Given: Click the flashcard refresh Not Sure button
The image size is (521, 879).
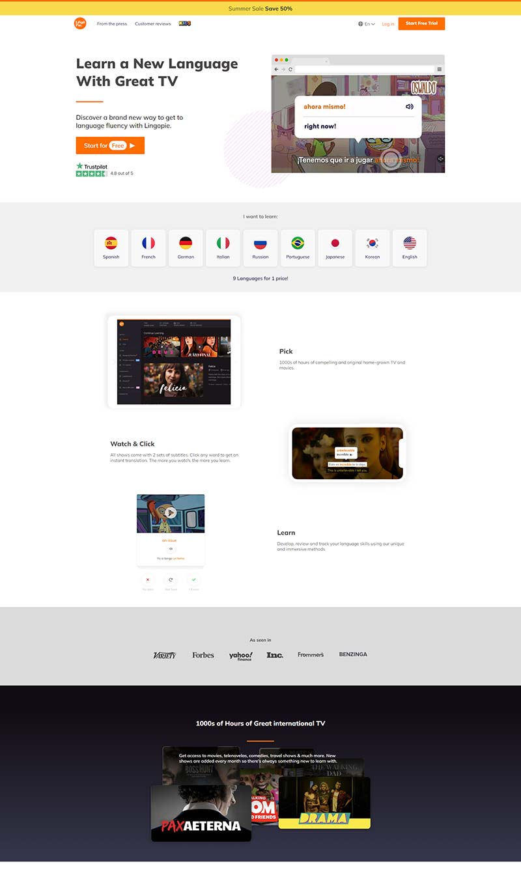Looking at the screenshot, I should 171,579.
